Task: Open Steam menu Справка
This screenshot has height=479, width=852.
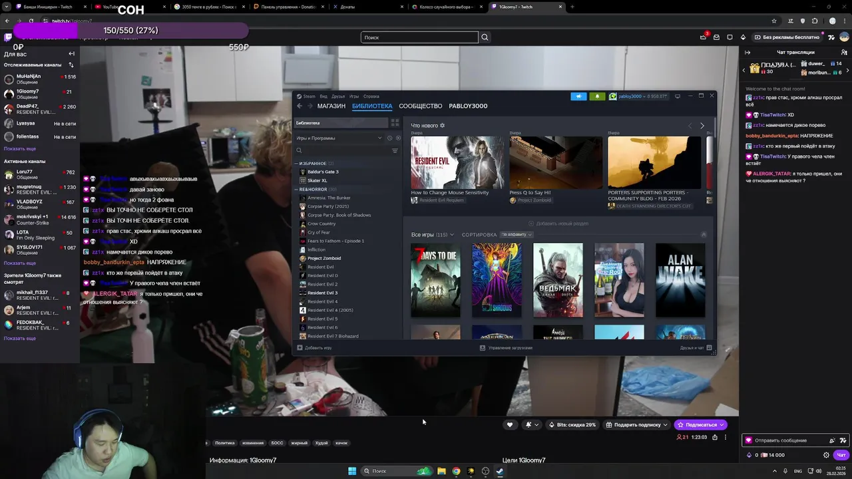Action: point(371,96)
